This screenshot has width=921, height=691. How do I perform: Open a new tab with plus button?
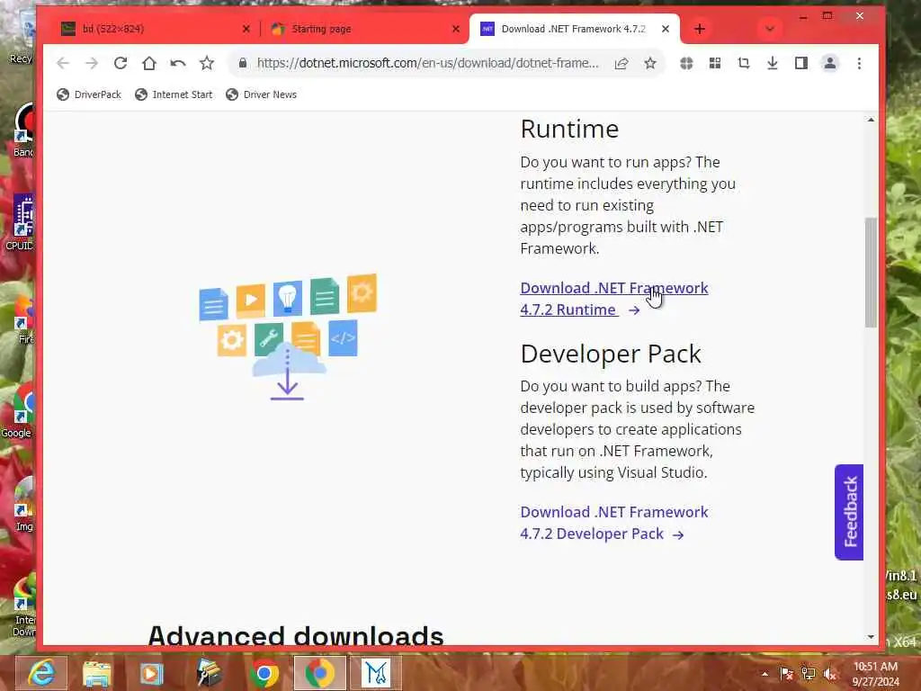click(700, 29)
